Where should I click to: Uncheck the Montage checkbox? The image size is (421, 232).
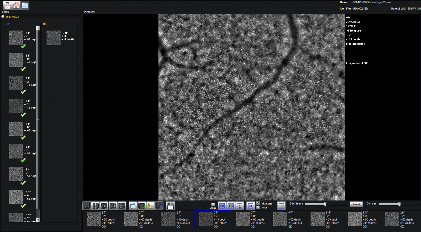[x=258, y=203]
